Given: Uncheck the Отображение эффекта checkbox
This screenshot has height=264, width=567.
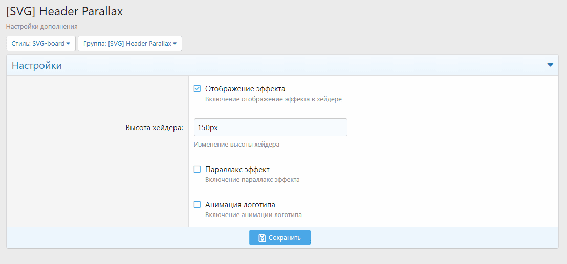Looking at the screenshot, I should pyautogui.click(x=197, y=89).
